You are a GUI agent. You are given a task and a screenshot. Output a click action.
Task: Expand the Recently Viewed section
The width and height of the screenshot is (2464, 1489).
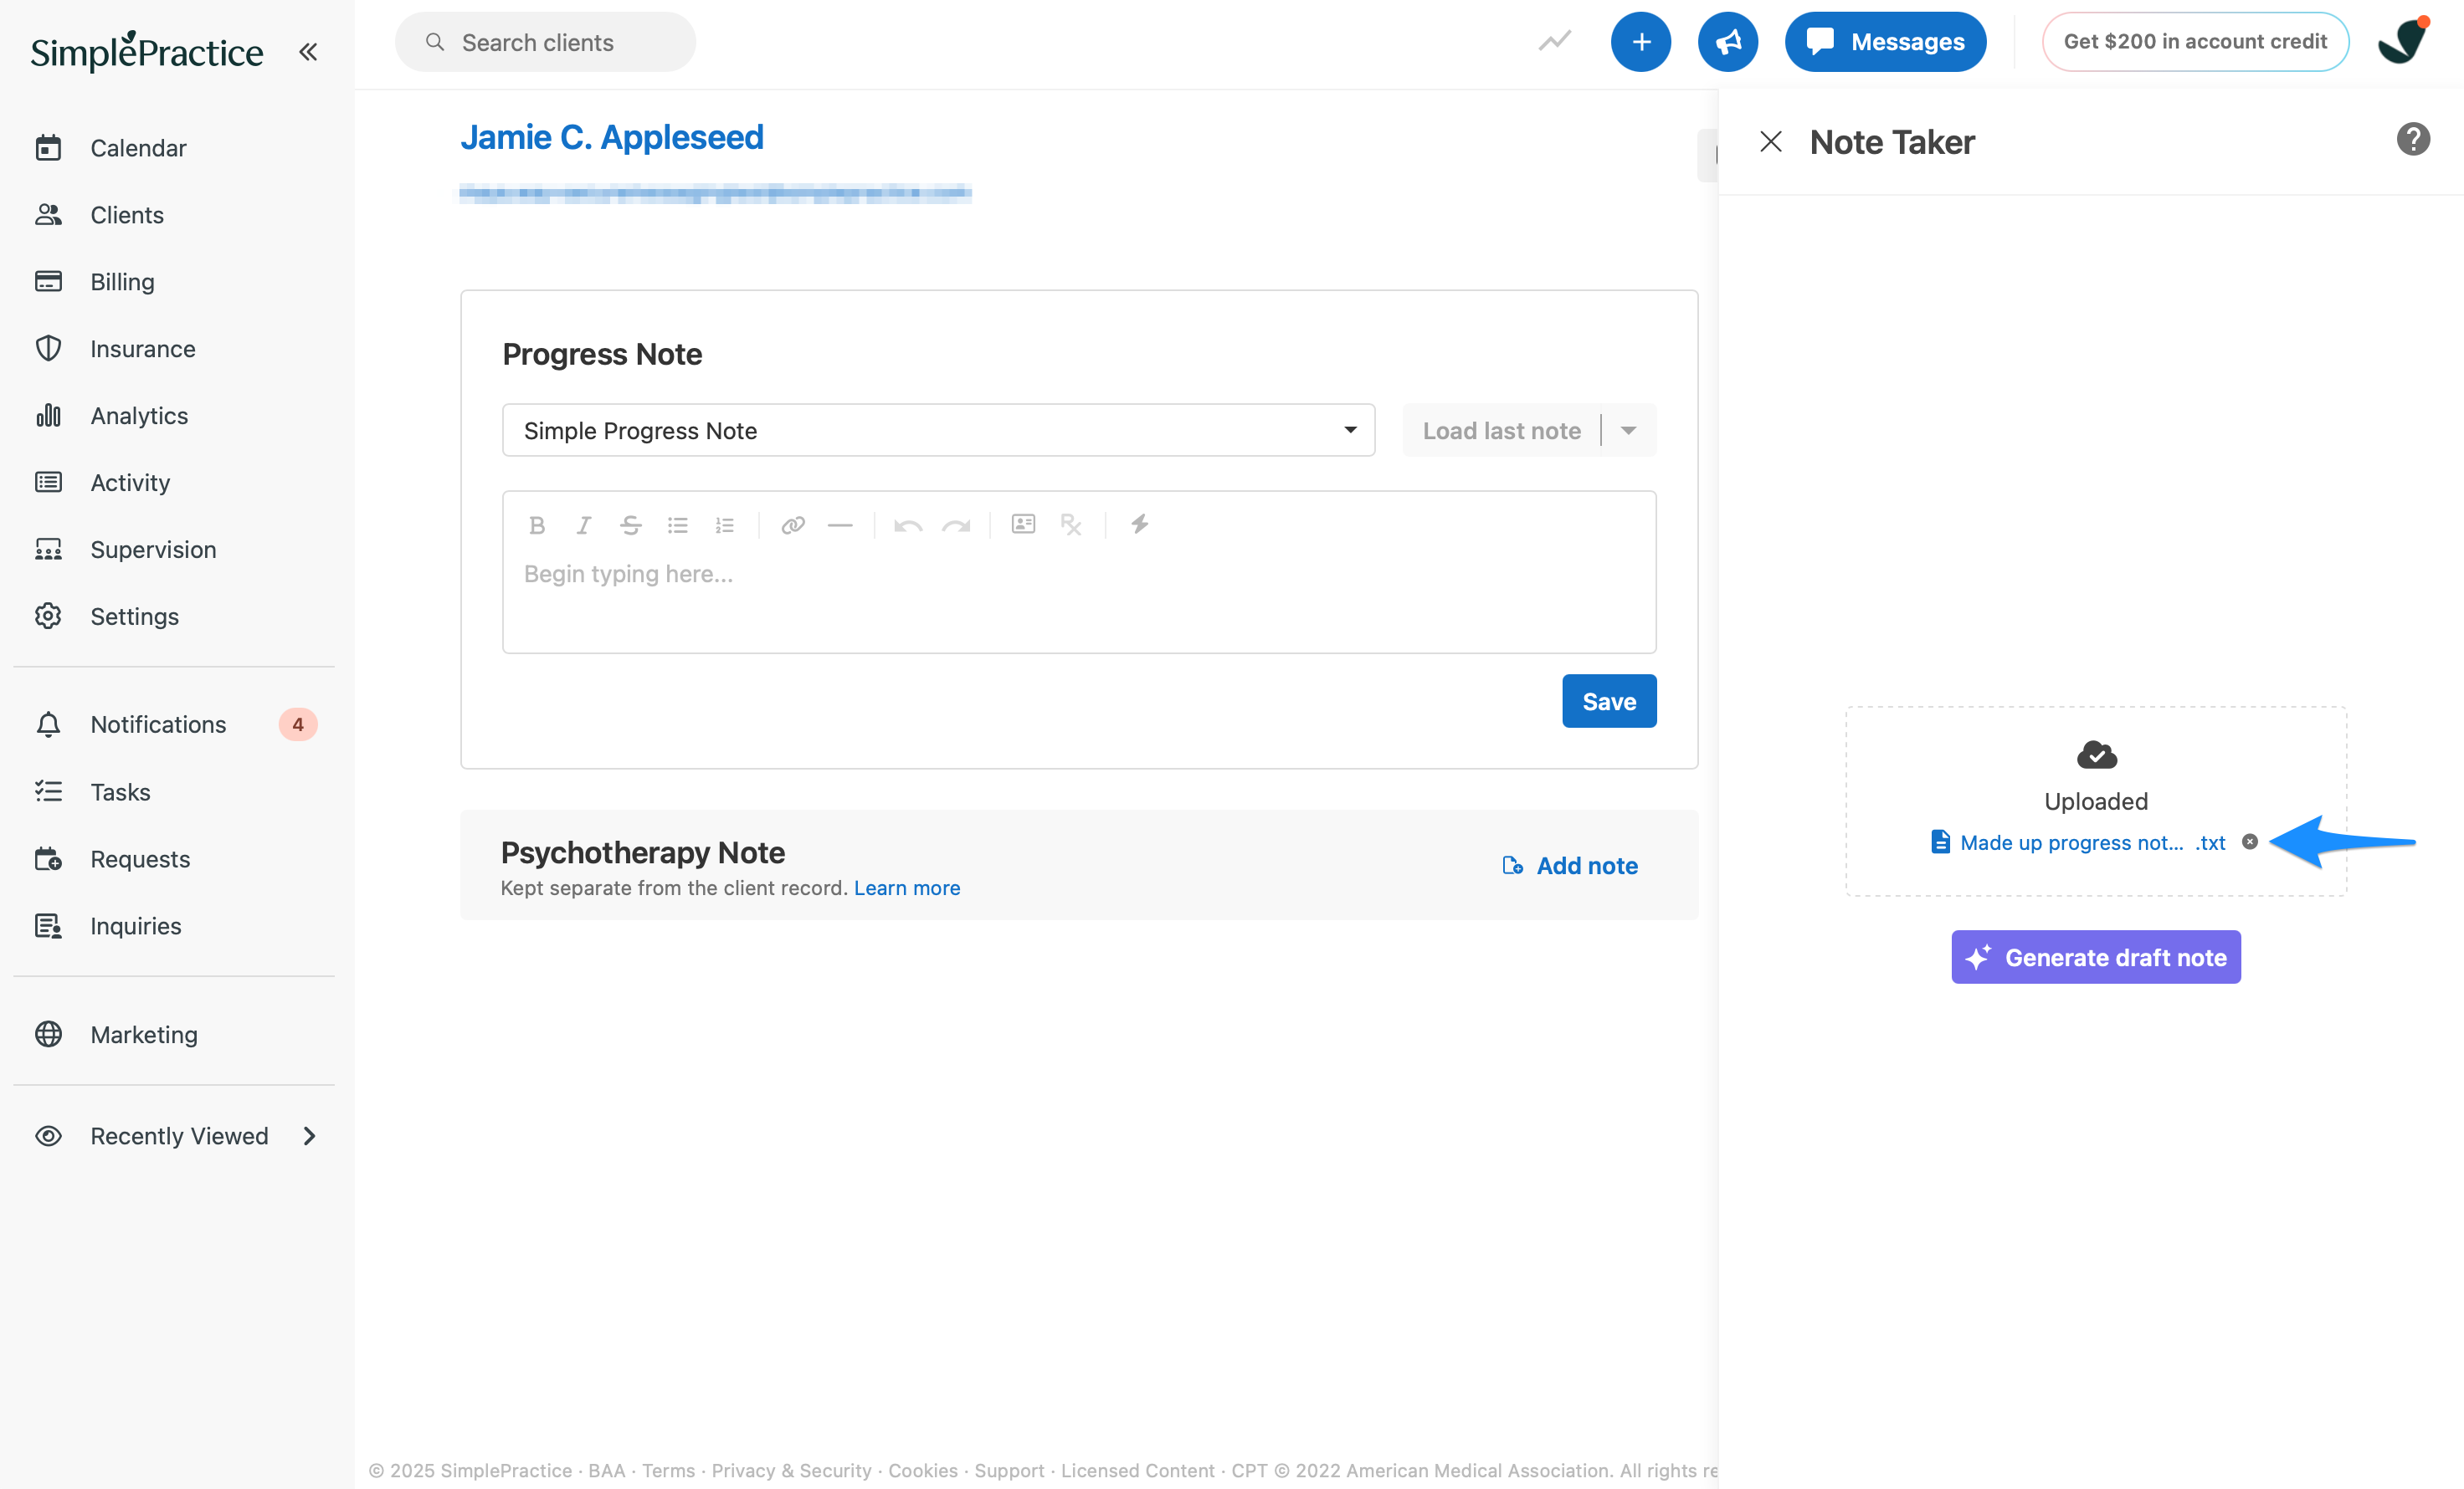pos(309,1135)
